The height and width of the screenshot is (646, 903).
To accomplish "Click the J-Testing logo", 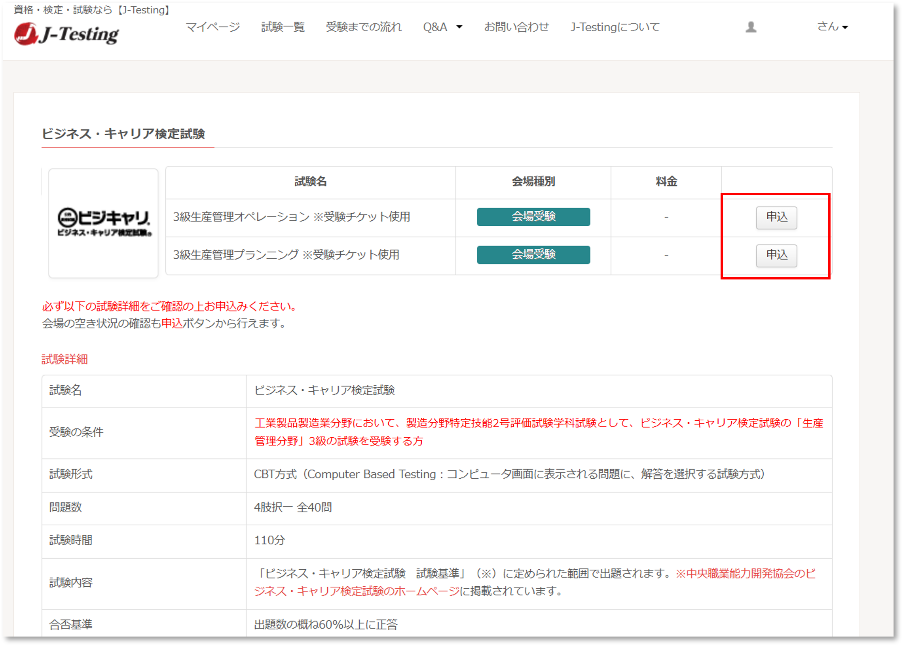I will coord(66,34).
